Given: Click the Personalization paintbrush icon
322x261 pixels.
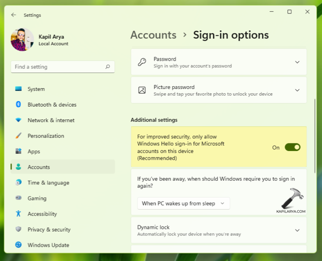Looking at the screenshot, I should (x=18, y=136).
